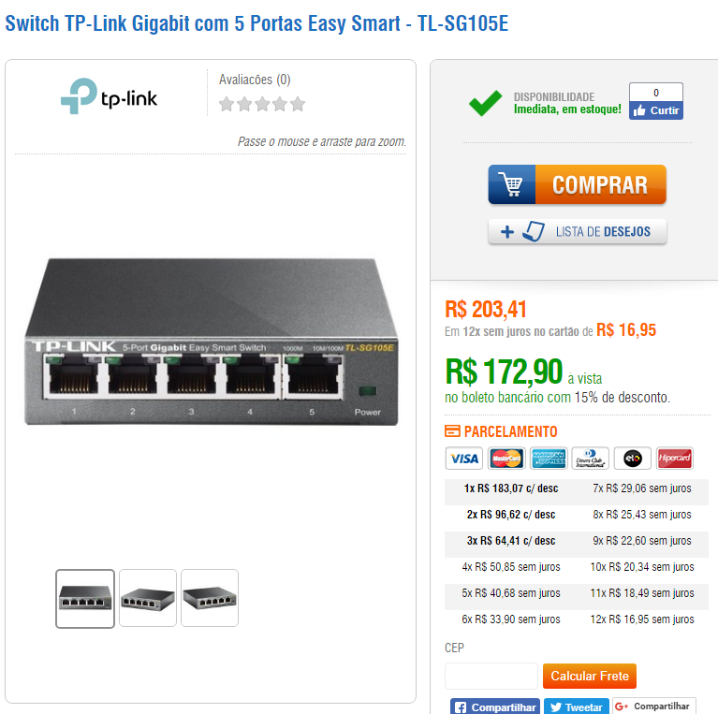This screenshot has width=718, height=714.
Task: Select the Elo card icon
Action: pyautogui.click(x=633, y=459)
